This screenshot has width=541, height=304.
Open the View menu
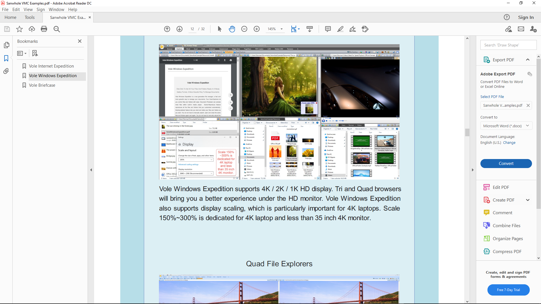click(x=28, y=10)
